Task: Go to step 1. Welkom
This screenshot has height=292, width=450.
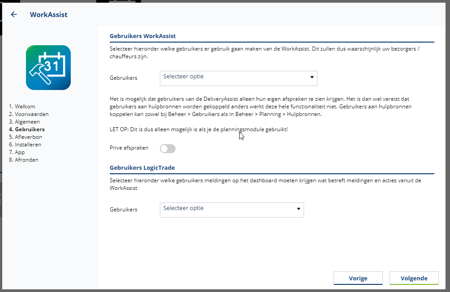Action: tap(22, 107)
